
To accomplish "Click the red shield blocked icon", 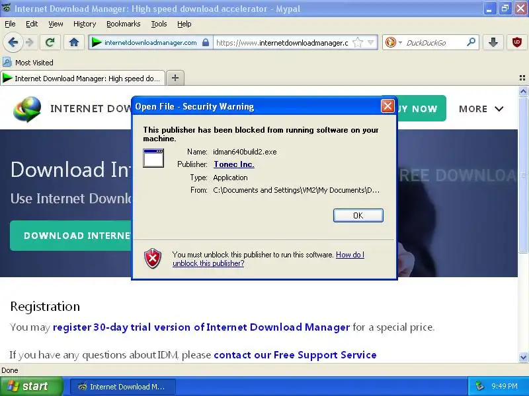I will click(x=153, y=259).
